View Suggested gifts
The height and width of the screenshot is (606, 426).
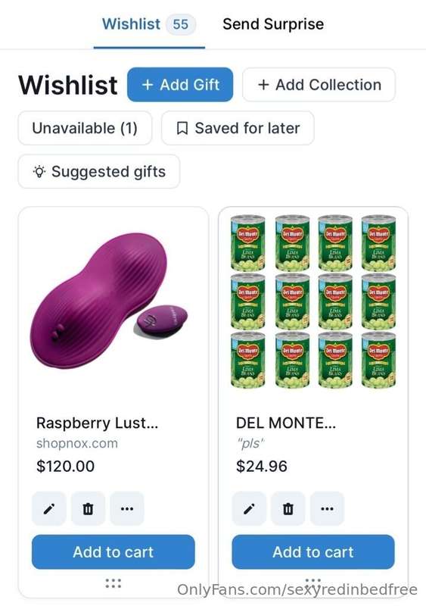click(99, 171)
